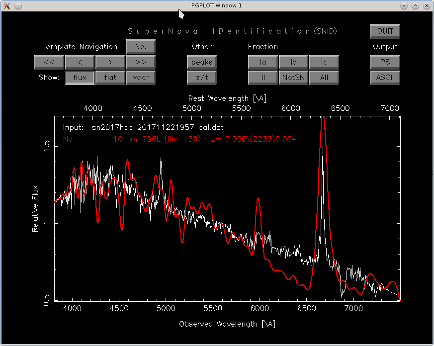The image size is (434, 346).
Task: Jump to first template with << button
Action: coord(49,62)
